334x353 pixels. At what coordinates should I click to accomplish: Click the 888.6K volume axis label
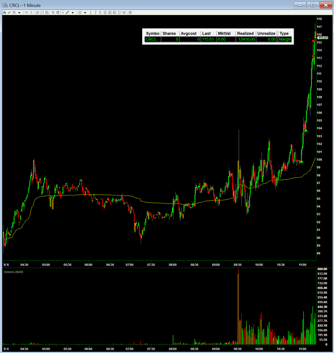[x=322, y=269]
